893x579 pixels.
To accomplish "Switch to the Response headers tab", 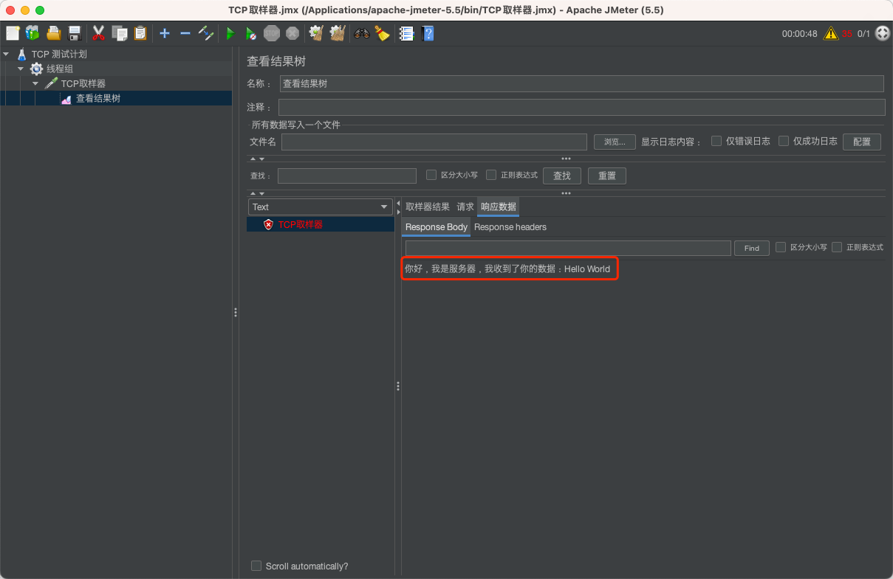I will [510, 227].
